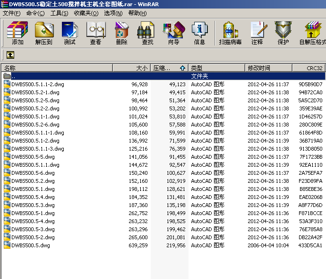
Task: Click the up-one-level folder button
Action: tap(10, 55)
